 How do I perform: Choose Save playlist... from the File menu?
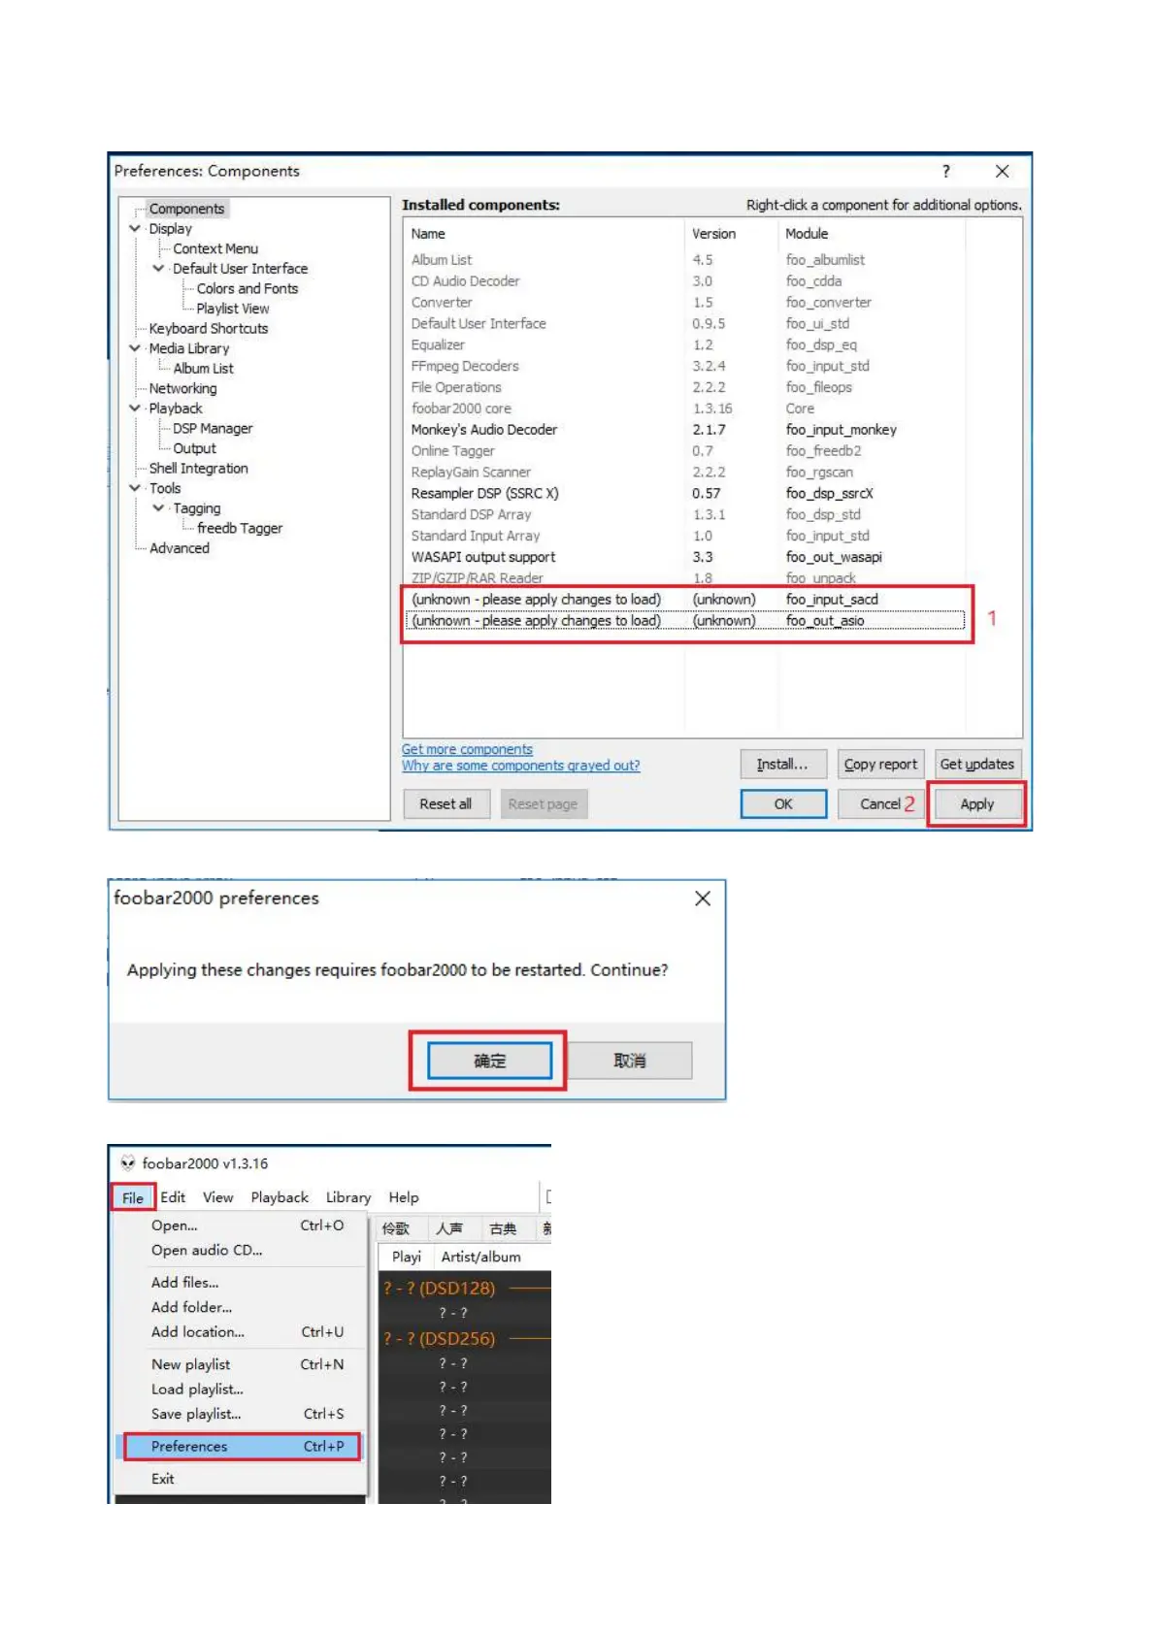pos(241,1415)
